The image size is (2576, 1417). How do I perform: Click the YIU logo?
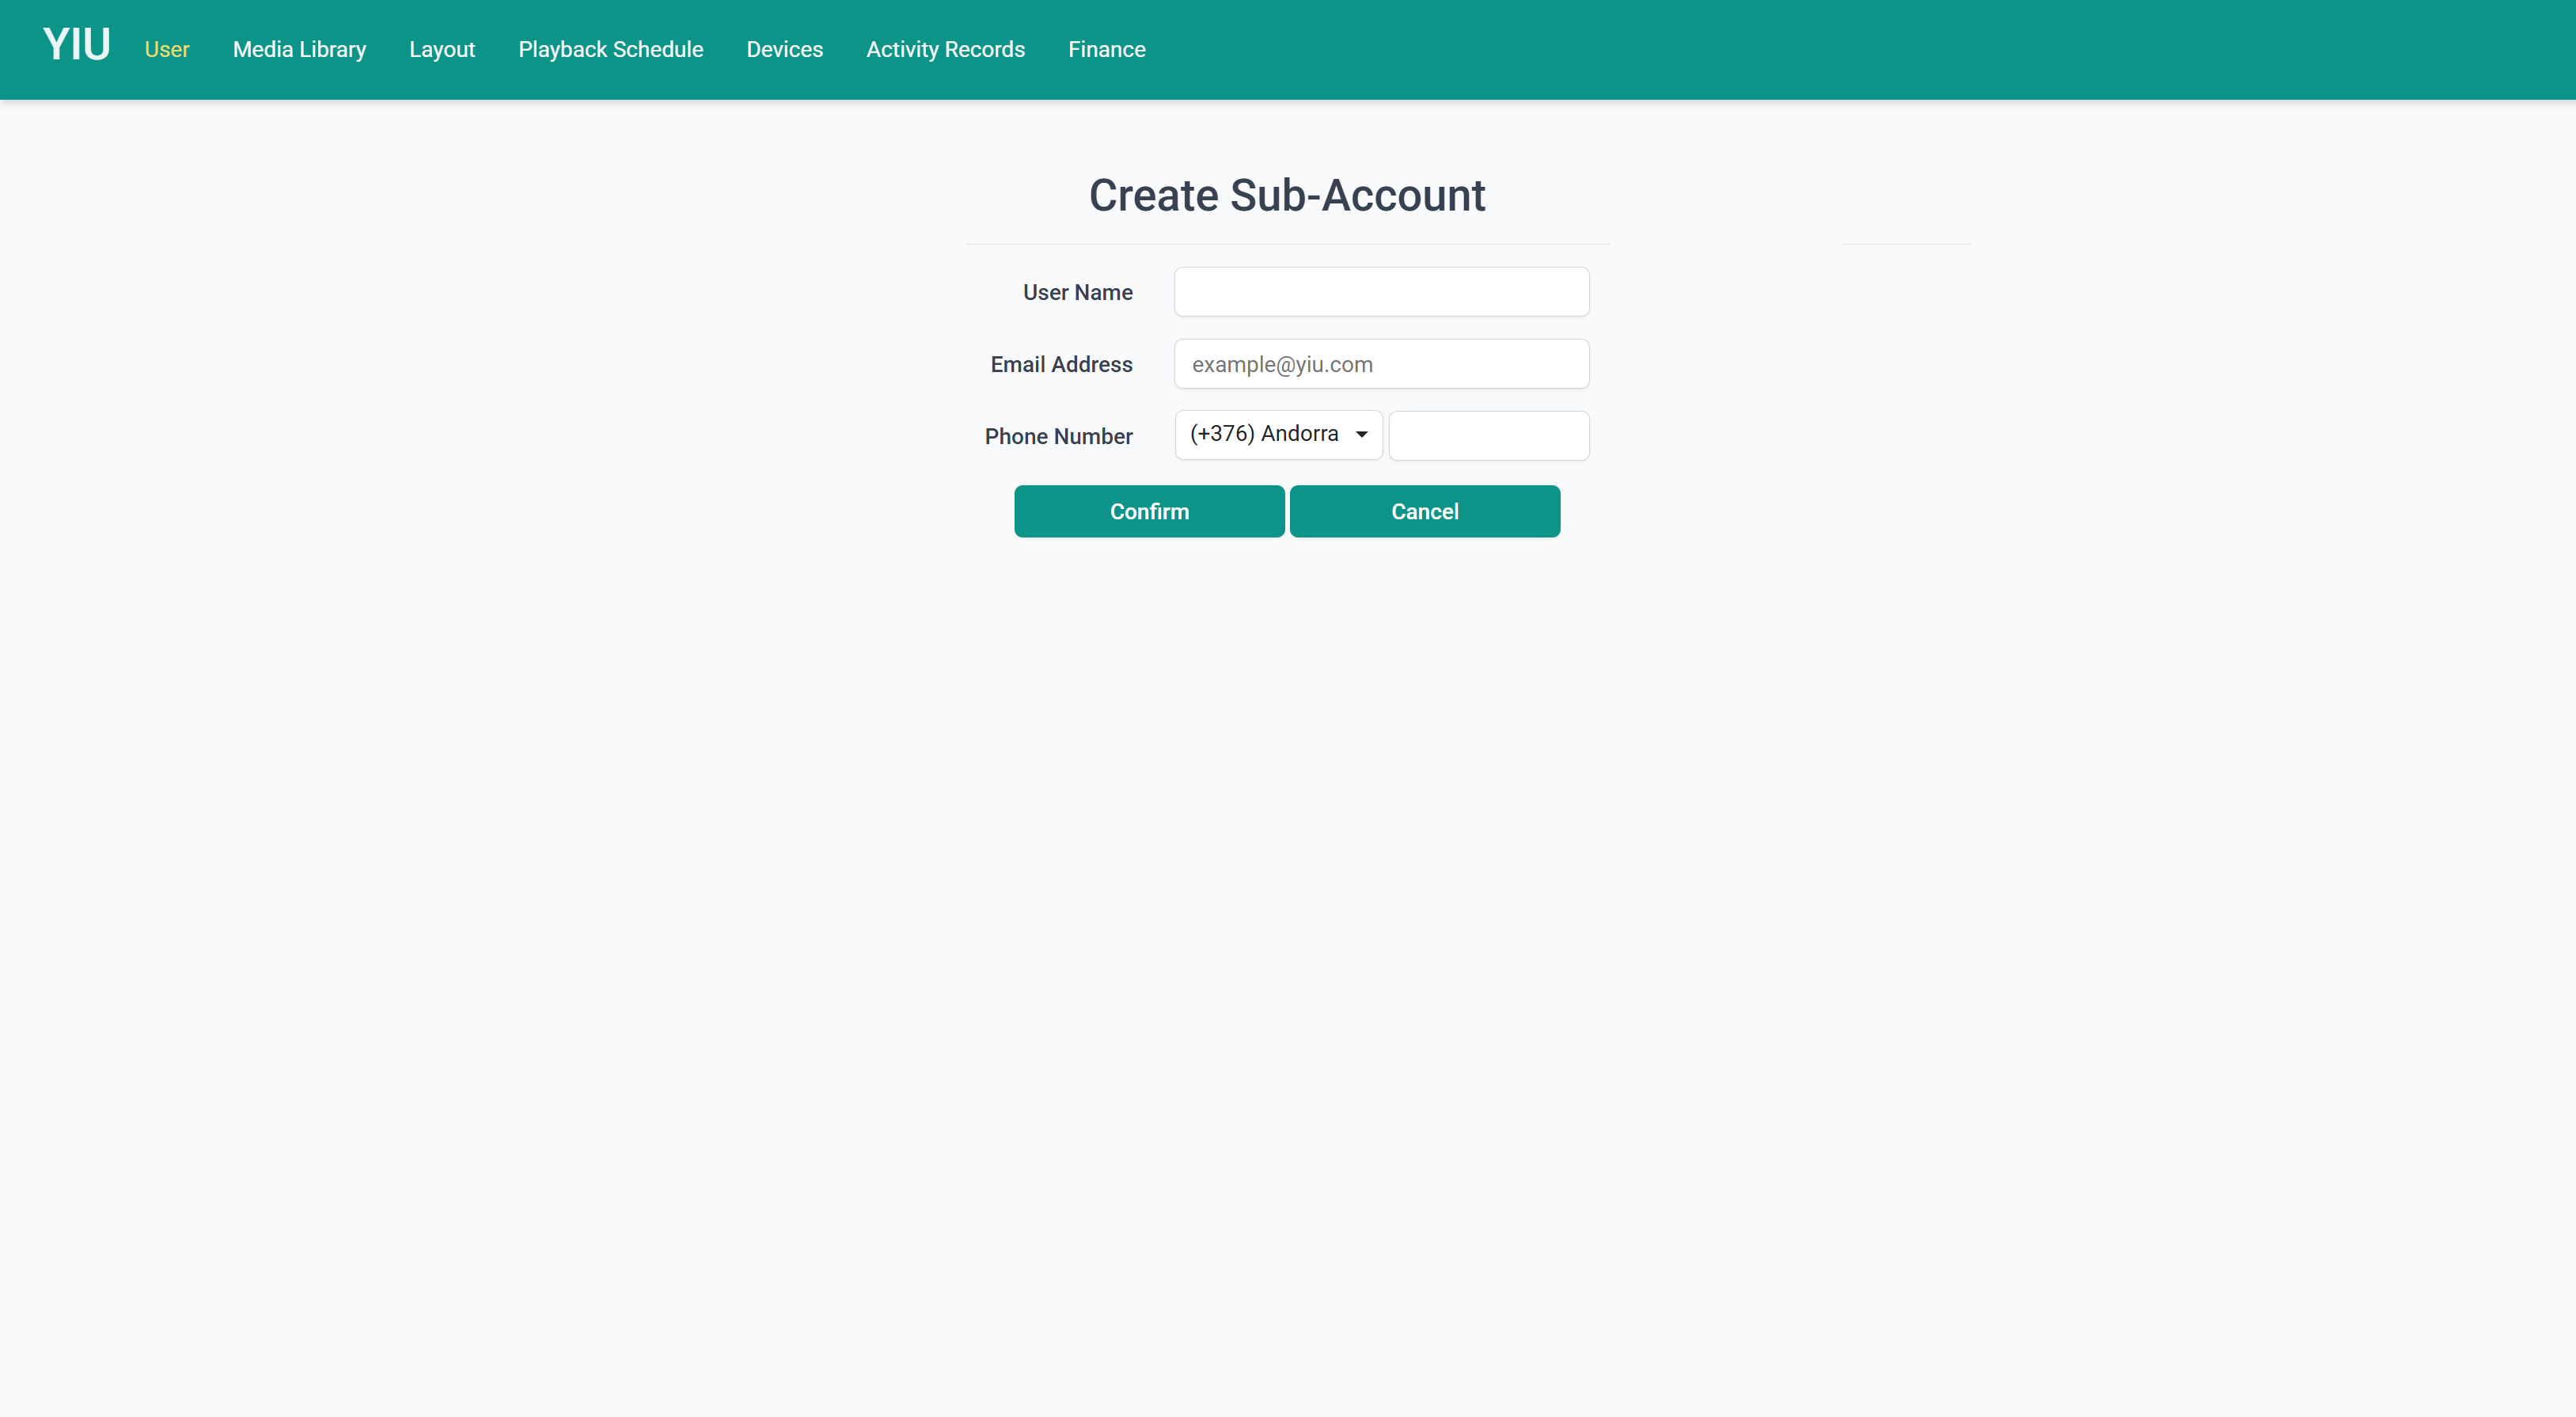coord(76,46)
